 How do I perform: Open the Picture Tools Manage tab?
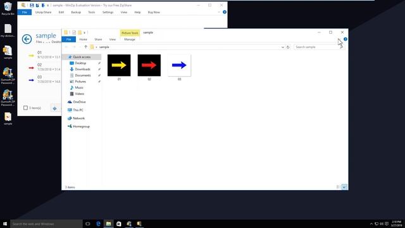pyautogui.click(x=130, y=39)
